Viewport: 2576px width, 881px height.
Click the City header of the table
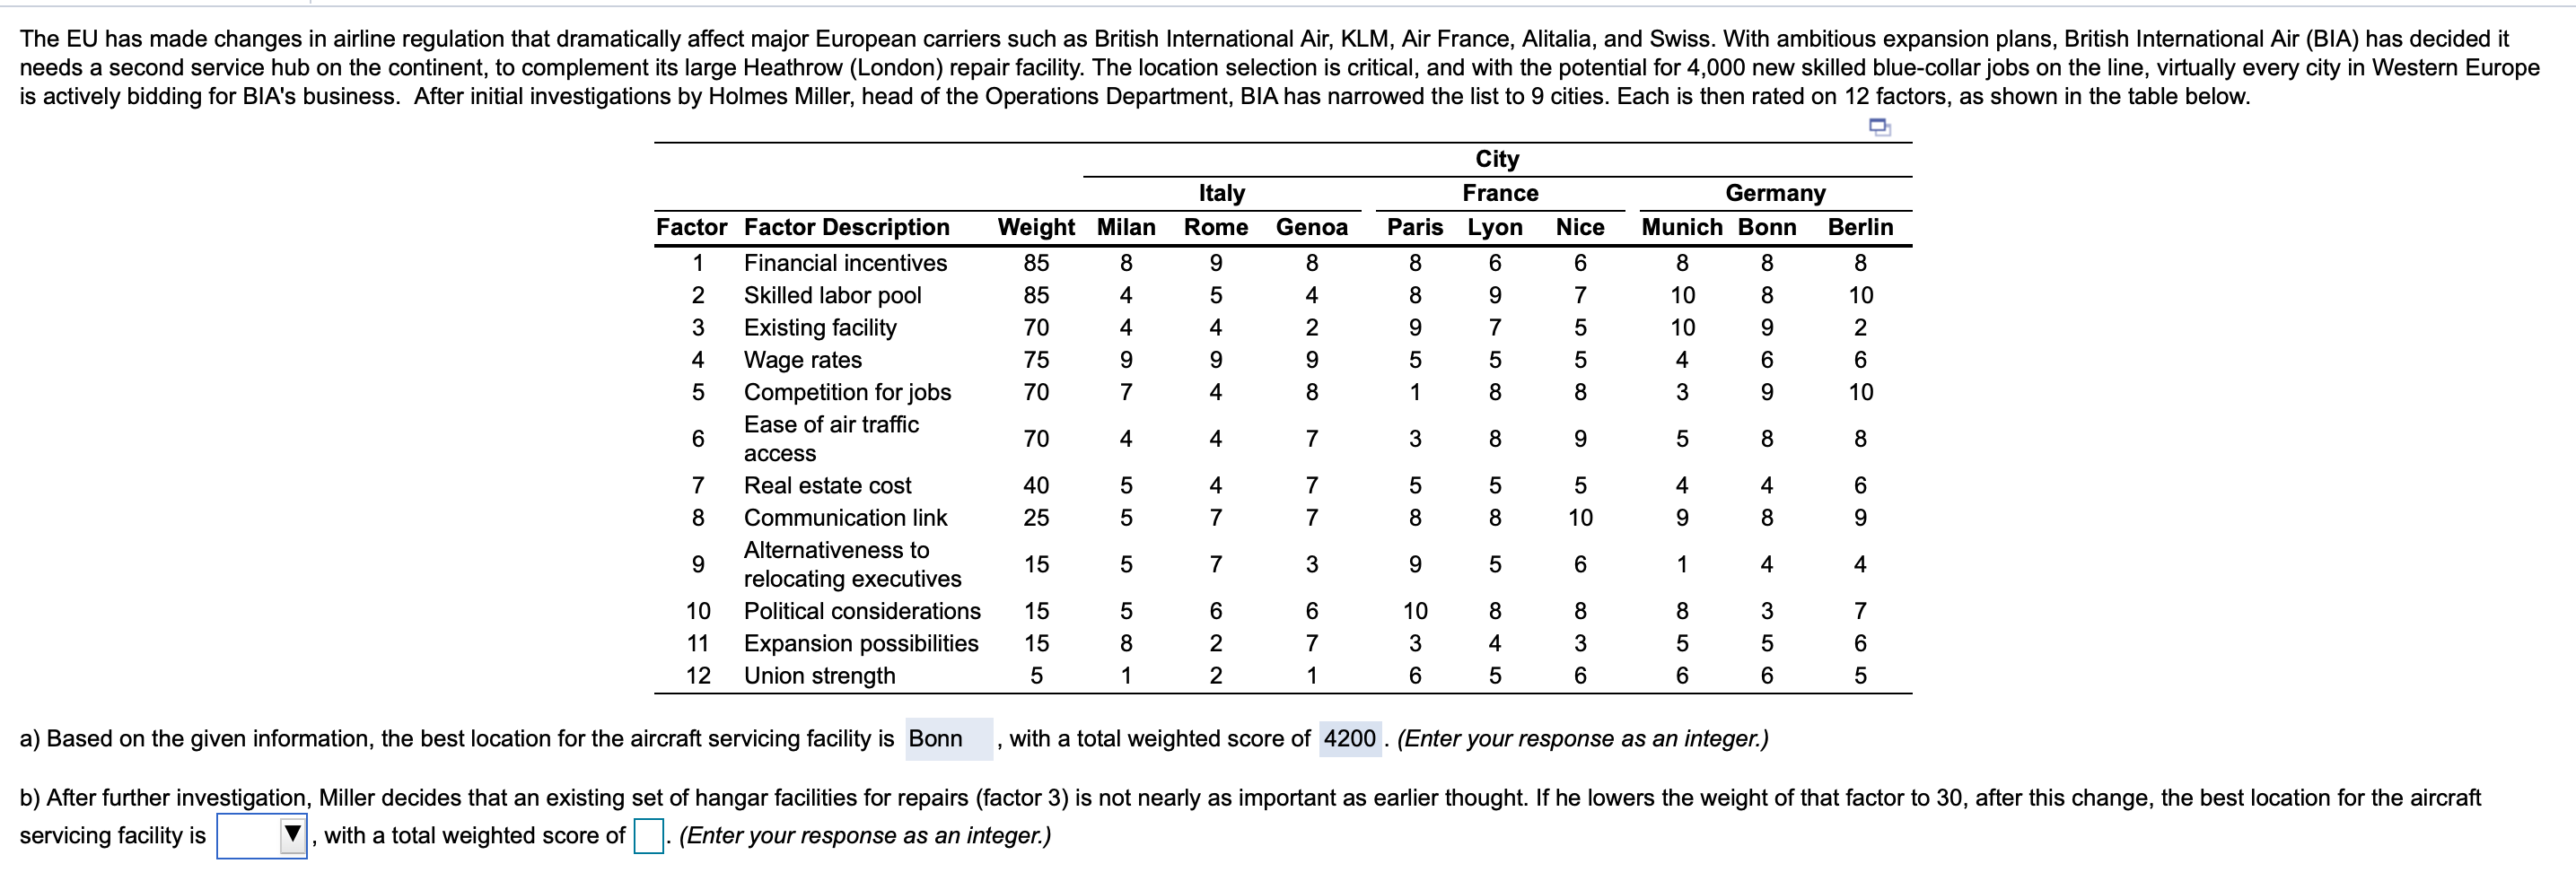pos(1496,158)
